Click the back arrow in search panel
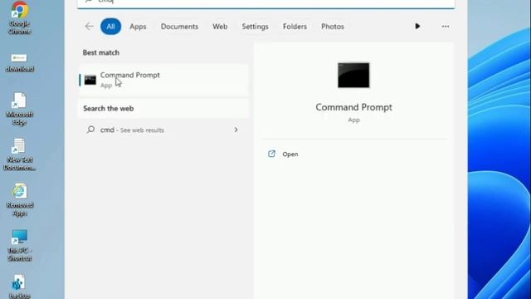The height and width of the screenshot is (299, 531). (89, 26)
